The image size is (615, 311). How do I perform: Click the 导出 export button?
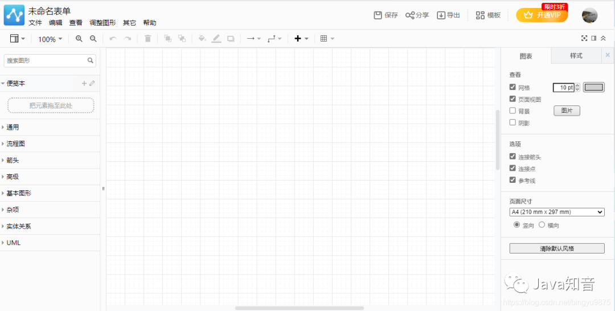click(x=449, y=15)
